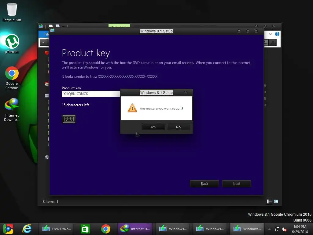Screen dimensions: 313x235
Task: Click the '8 items' status text
Action: pos(49,202)
